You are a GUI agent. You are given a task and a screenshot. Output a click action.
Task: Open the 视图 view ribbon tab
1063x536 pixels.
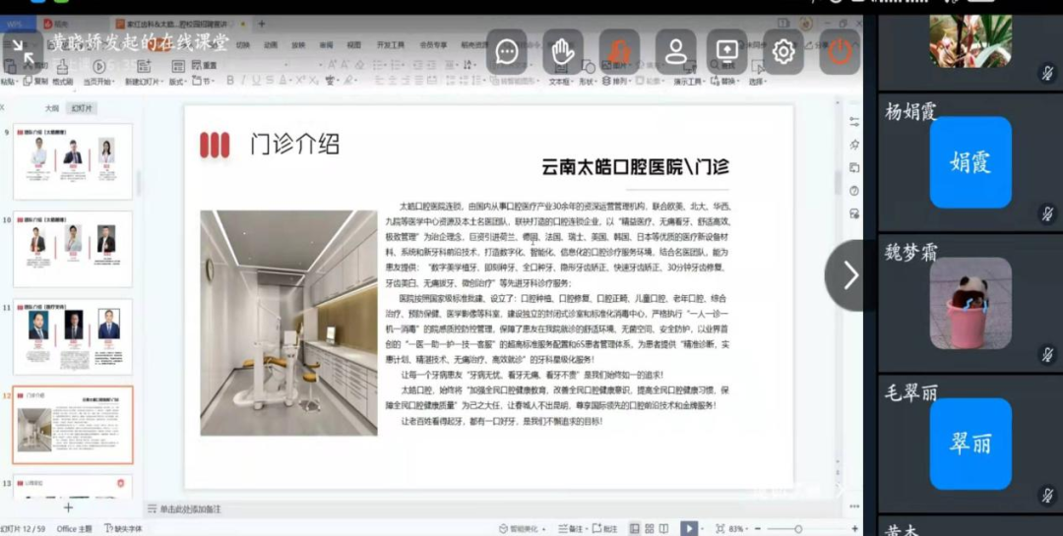(x=354, y=45)
